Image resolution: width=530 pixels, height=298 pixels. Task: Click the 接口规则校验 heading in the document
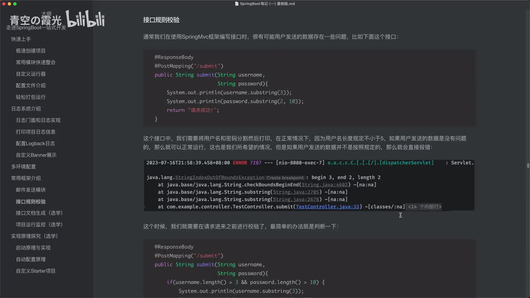[x=161, y=20]
